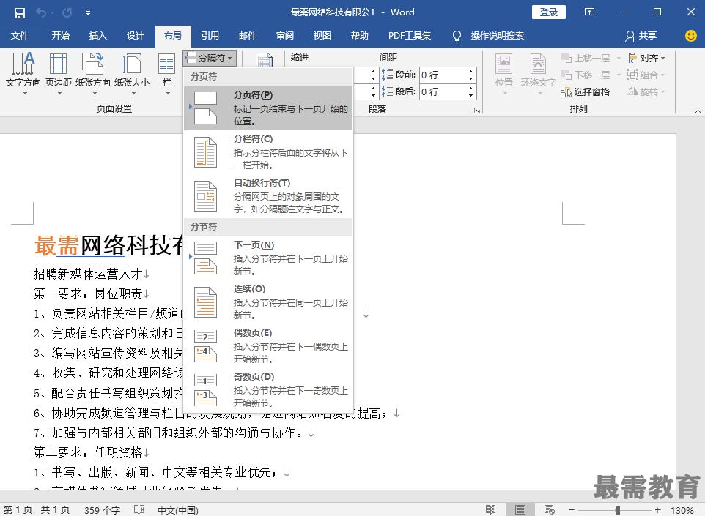Open 纸张大小 paper size menu
705x516 pixels.
pos(132,74)
